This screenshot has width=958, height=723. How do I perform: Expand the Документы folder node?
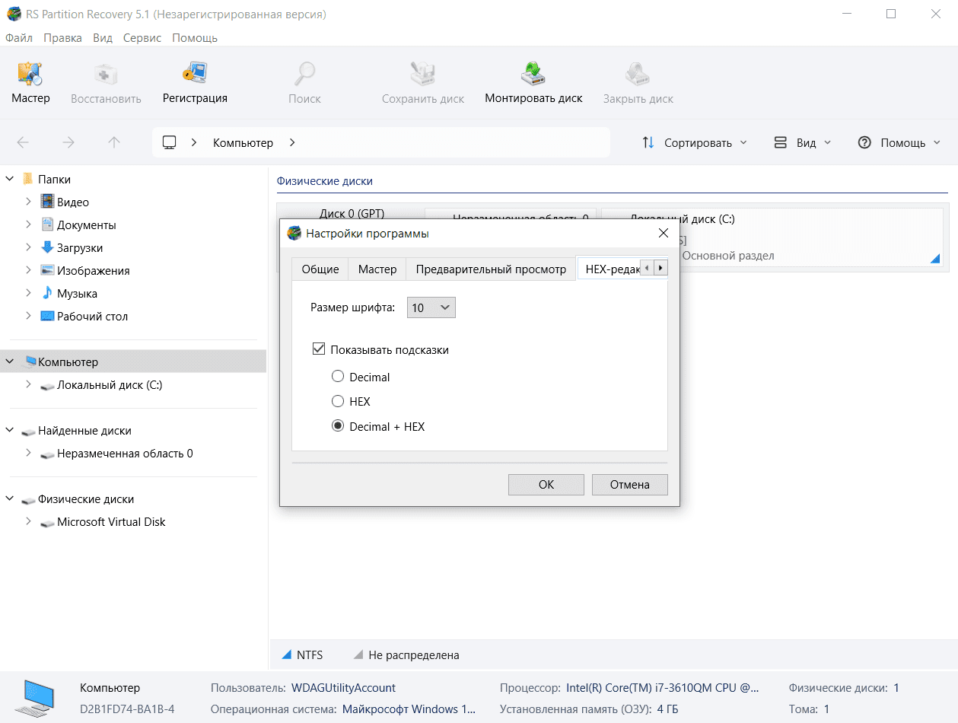(28, 225)
